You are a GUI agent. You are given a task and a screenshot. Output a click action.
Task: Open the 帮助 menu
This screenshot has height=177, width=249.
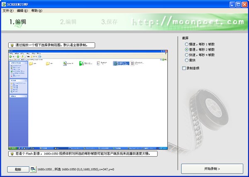click(x=37, y=11)
